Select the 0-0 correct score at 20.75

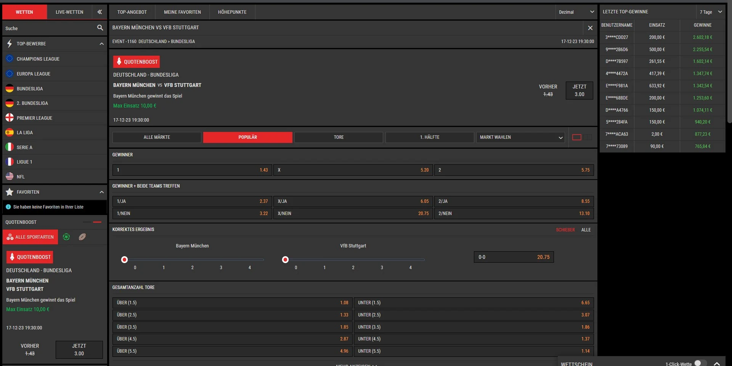click(x=514, y=257)
